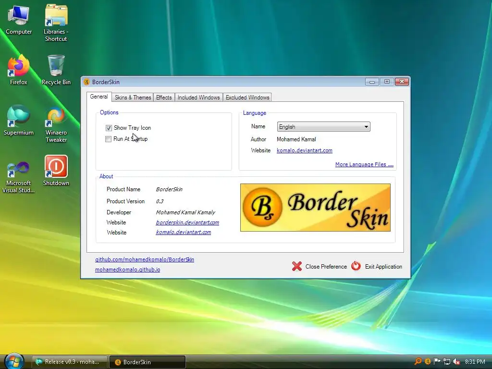Select the Shutdown desktop shortcut
492x369 pixels.
pyautogui.click(x=56, y=171)
